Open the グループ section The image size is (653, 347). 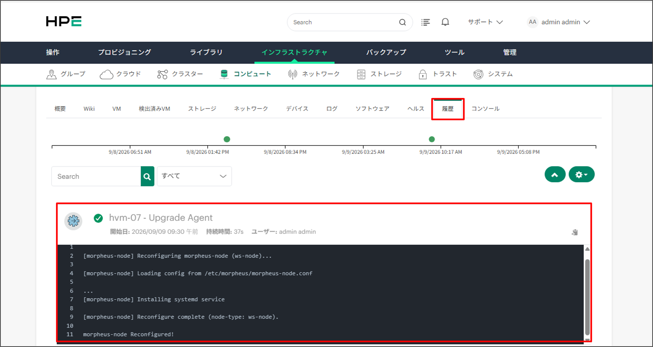point(66,74)
